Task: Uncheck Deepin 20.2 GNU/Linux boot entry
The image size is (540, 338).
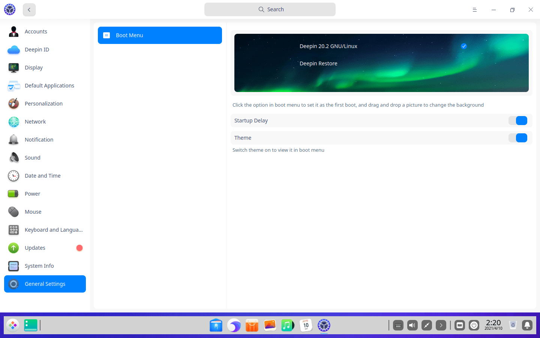Action: [x=464, y=46]
